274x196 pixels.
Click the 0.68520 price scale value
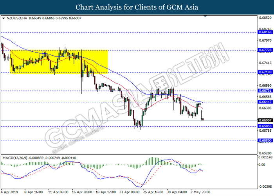click(x=265, y=18)
